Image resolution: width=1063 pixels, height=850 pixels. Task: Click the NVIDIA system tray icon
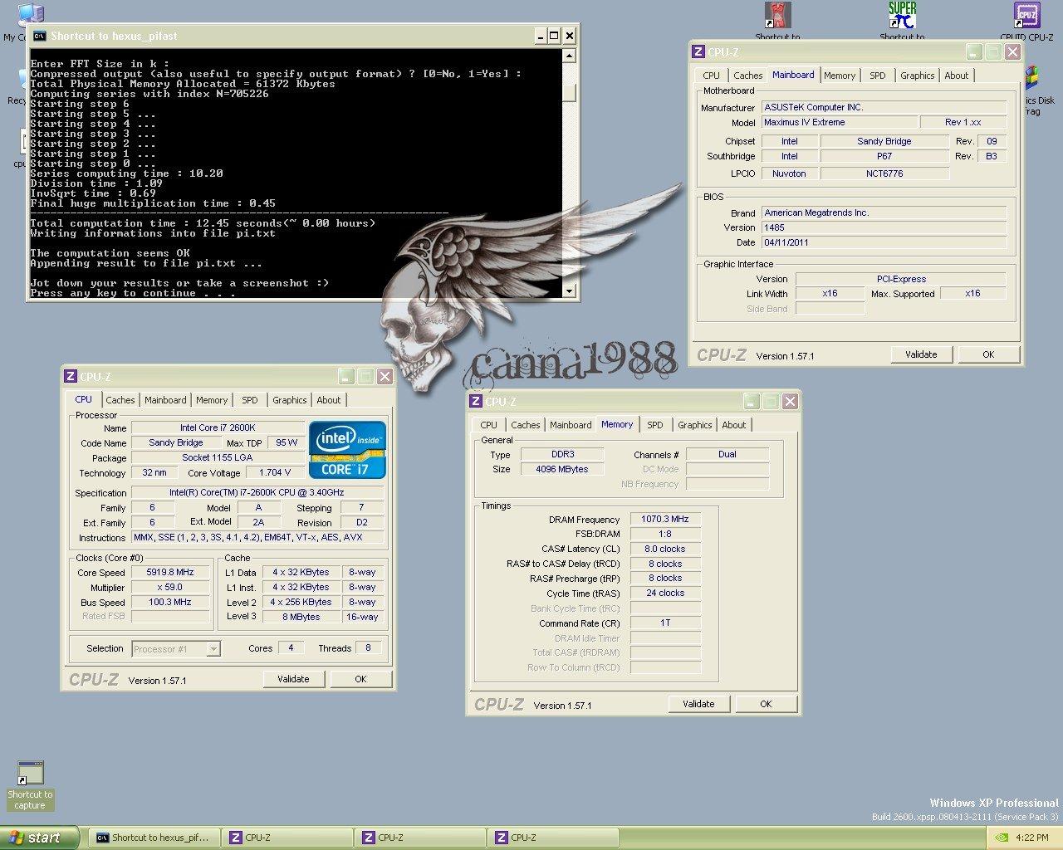tap(1001, 838)
